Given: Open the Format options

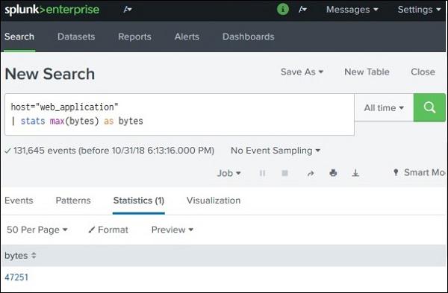Looking at the screenshot, I should point(108,230).
